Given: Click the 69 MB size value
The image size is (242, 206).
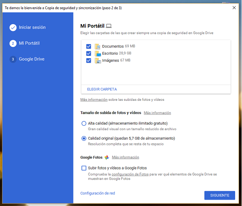Looking at the screenshot, I should (130, 46).
